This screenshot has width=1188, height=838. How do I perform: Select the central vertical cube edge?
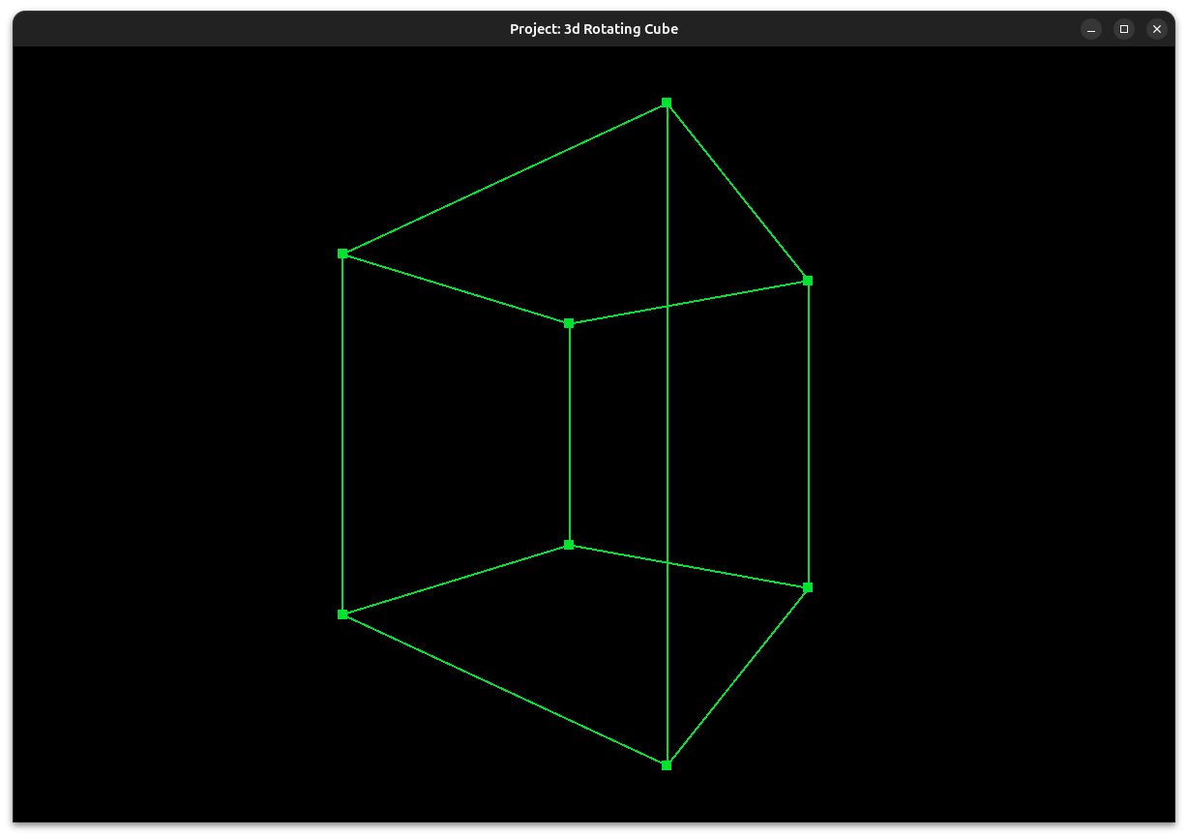tap(569, 435)
